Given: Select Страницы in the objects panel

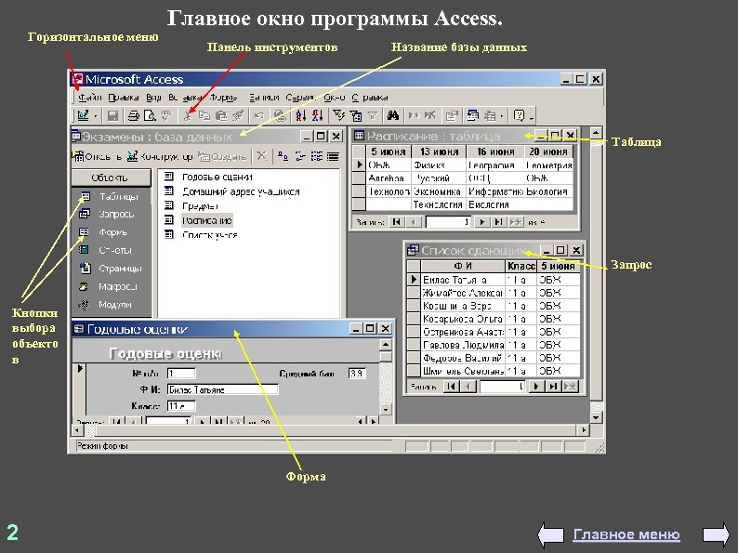Looking at the screenshot, I should point(112,269).
